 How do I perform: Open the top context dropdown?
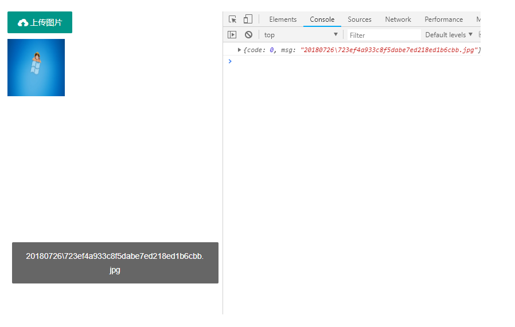click(x=301, y=35)
